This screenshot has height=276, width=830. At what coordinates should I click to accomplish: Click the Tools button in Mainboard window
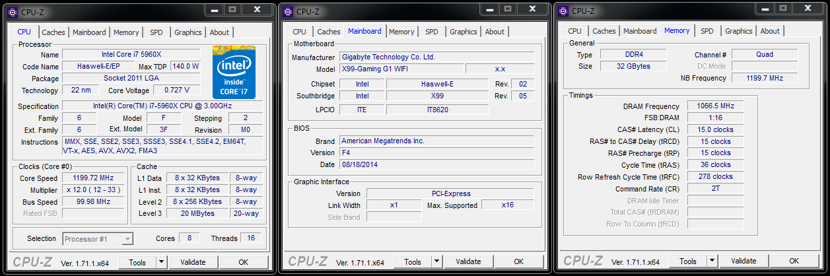click(x=413, y=261)
